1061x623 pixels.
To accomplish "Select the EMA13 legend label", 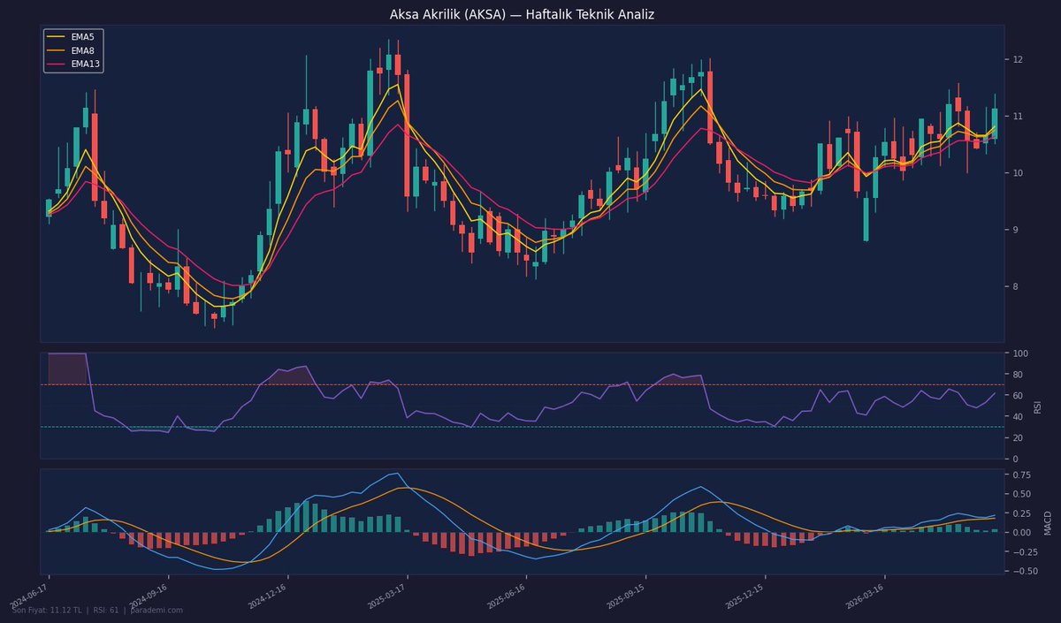I will click(x=85, y=64).
